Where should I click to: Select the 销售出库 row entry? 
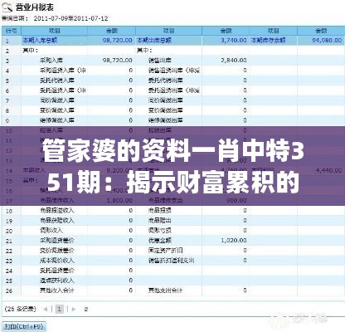pyautogui.click(x=160, y=61)
